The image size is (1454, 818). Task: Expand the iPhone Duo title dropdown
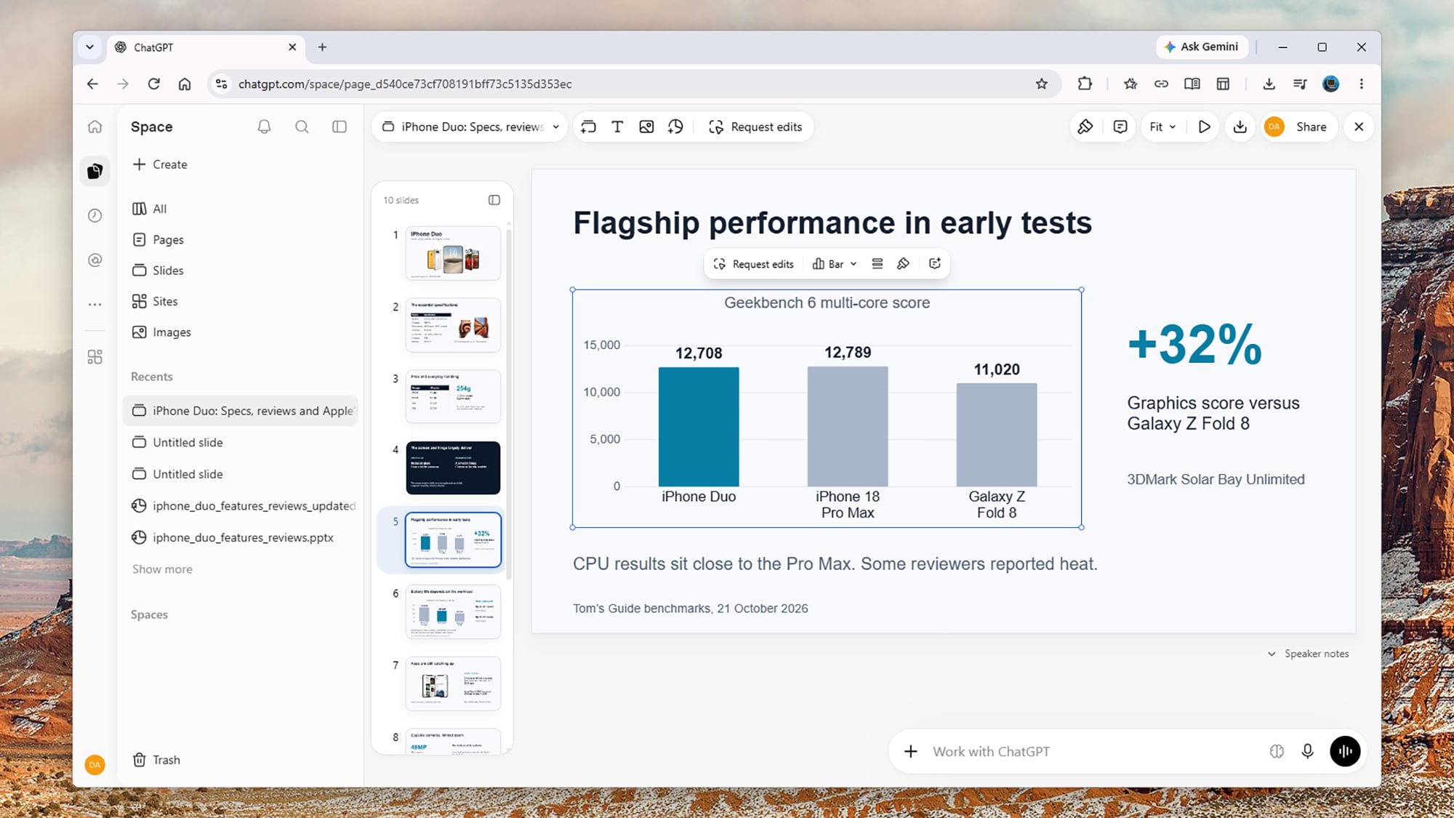[x=556, y=127]
